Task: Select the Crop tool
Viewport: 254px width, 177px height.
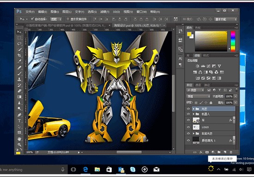Action: click(19, 55)
